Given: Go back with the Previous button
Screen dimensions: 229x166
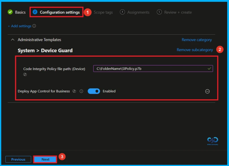Looking at the screenshot, I should click(x=18, y=159).
